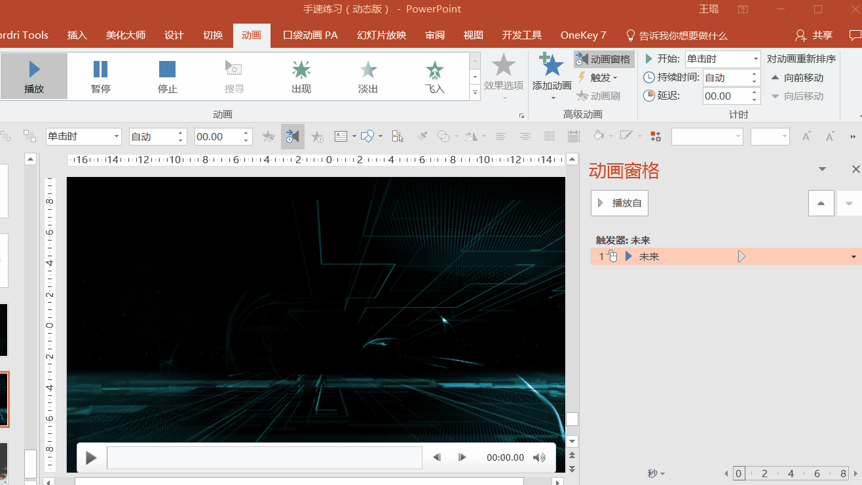Screen dimensions: 862x485
Task: Open the 开发工具 ribbon tab
Action: click(522, 35)
